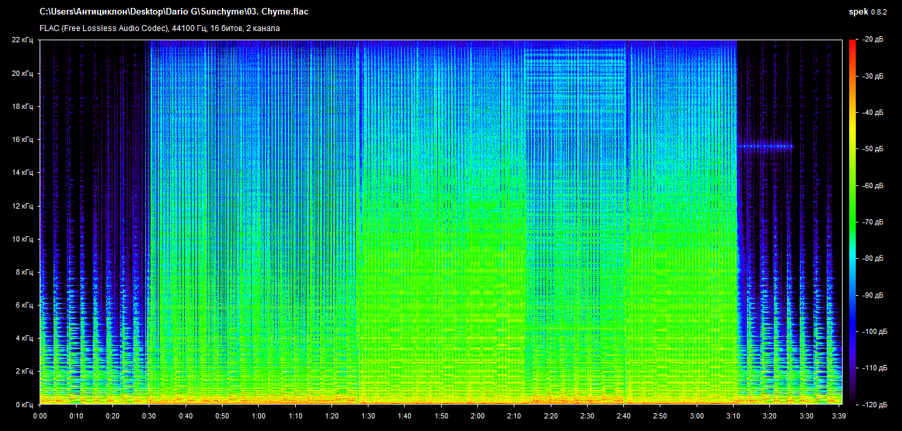Screen dimensions: 902x431
Task: Click the -70 дБ scale label
Action: (874, 222)
